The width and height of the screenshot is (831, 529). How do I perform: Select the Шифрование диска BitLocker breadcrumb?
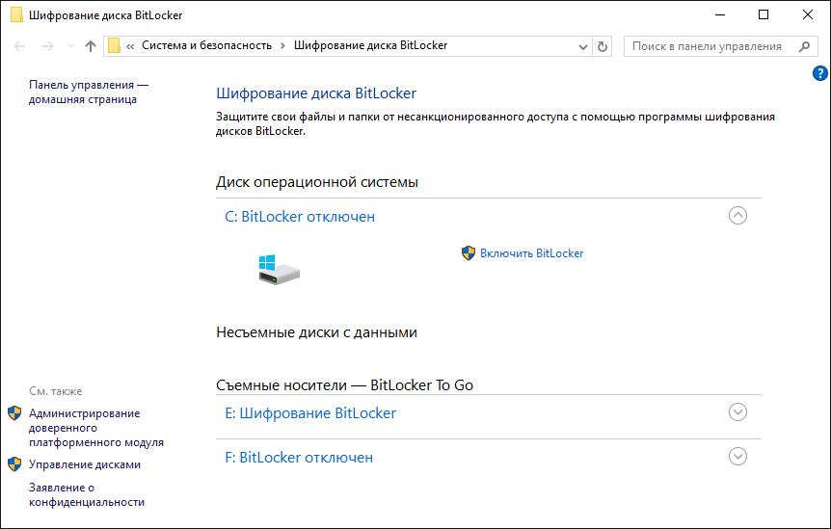click(x=370, y=45)
